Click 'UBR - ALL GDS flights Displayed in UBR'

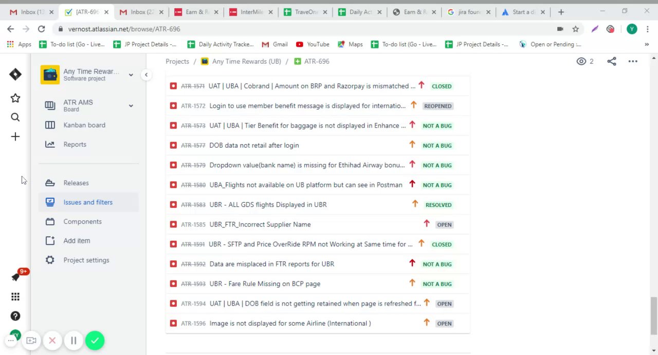coord(268,205)
